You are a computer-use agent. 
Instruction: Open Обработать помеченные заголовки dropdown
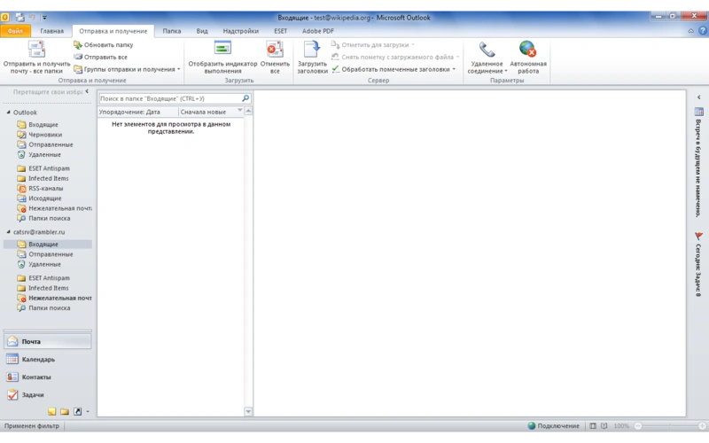click(393, 69)
